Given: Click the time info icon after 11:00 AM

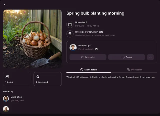Looking at the screenshot, I should pos(98,26).
